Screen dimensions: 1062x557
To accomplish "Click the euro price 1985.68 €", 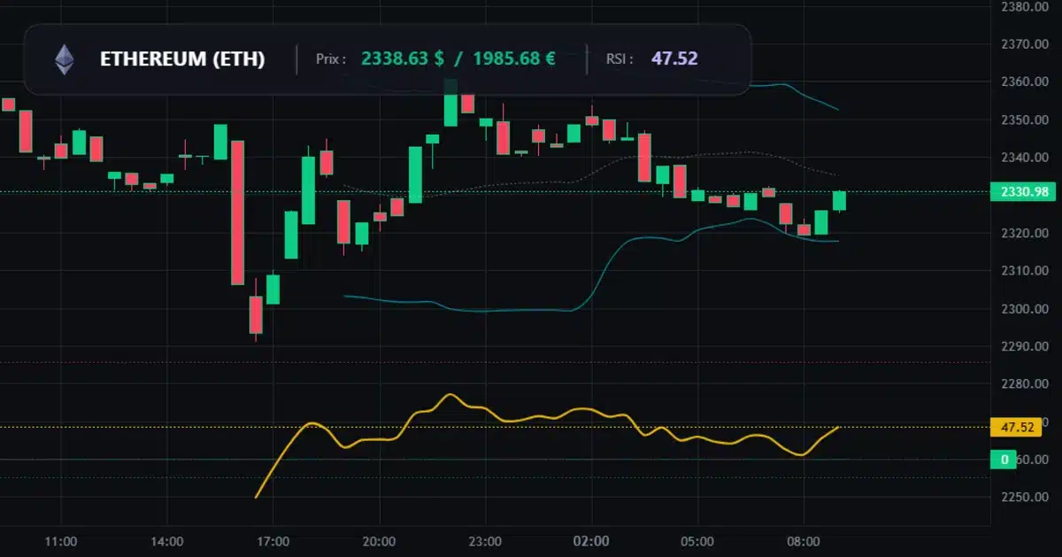I will coord(514,58).
